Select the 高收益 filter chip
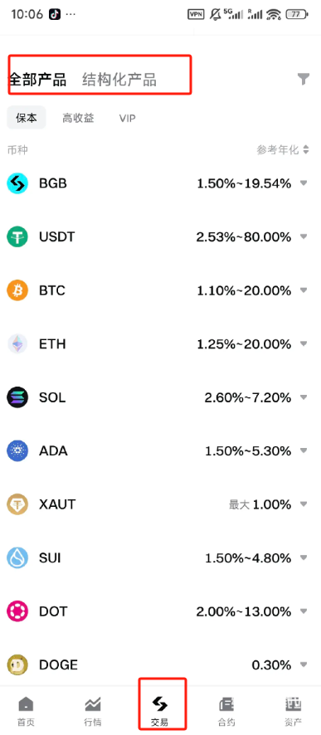Viewport: 321px width, 735px height. [78, 118]
